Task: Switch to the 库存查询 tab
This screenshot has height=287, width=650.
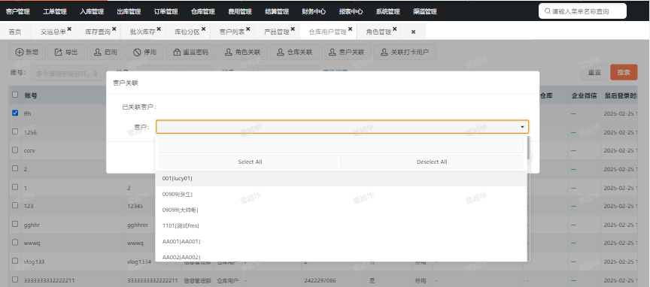Action: pos(98,32)
